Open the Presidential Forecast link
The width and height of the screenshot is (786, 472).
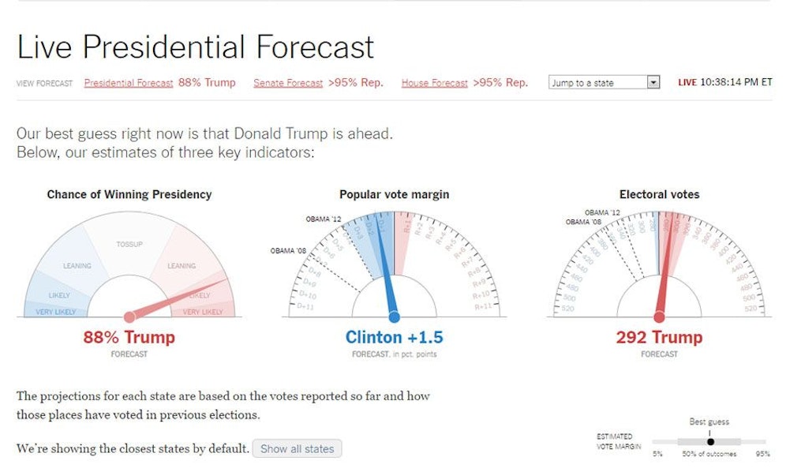129,83
